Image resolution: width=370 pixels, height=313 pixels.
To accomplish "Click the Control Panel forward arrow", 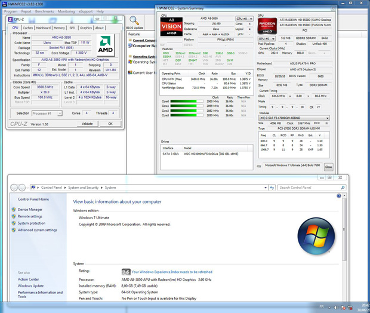I will (x=22, y=188).
